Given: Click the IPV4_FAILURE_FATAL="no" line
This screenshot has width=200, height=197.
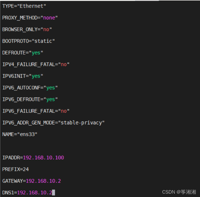Looking at the screenshot, I should tap(36, 64).
